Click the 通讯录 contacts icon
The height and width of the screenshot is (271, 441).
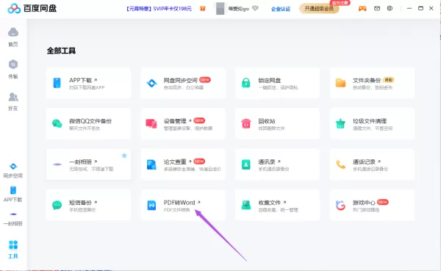click(245, 165)
